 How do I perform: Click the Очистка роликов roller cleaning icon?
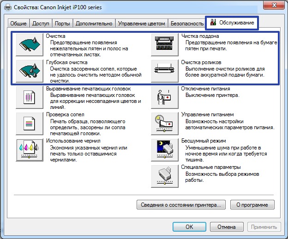pos(165,71)
